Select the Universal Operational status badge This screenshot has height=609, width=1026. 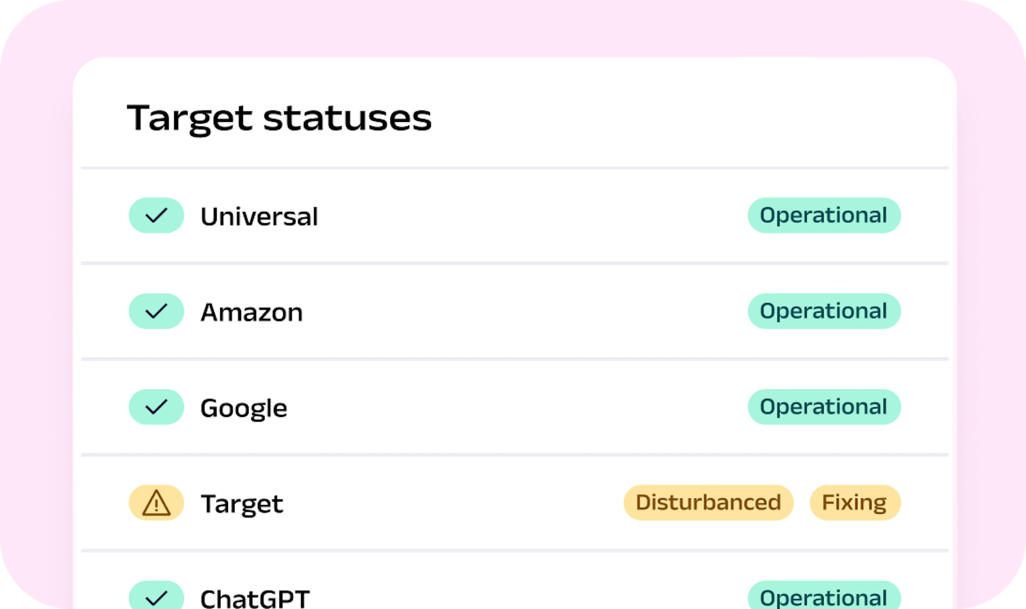824,215
